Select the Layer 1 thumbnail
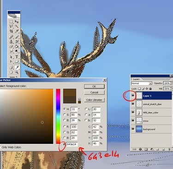 point(139,96)
